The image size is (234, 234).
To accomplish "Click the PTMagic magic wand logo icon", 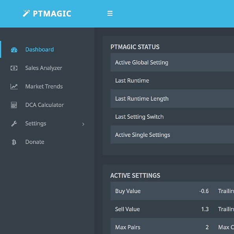I will [x=26, y=13].
